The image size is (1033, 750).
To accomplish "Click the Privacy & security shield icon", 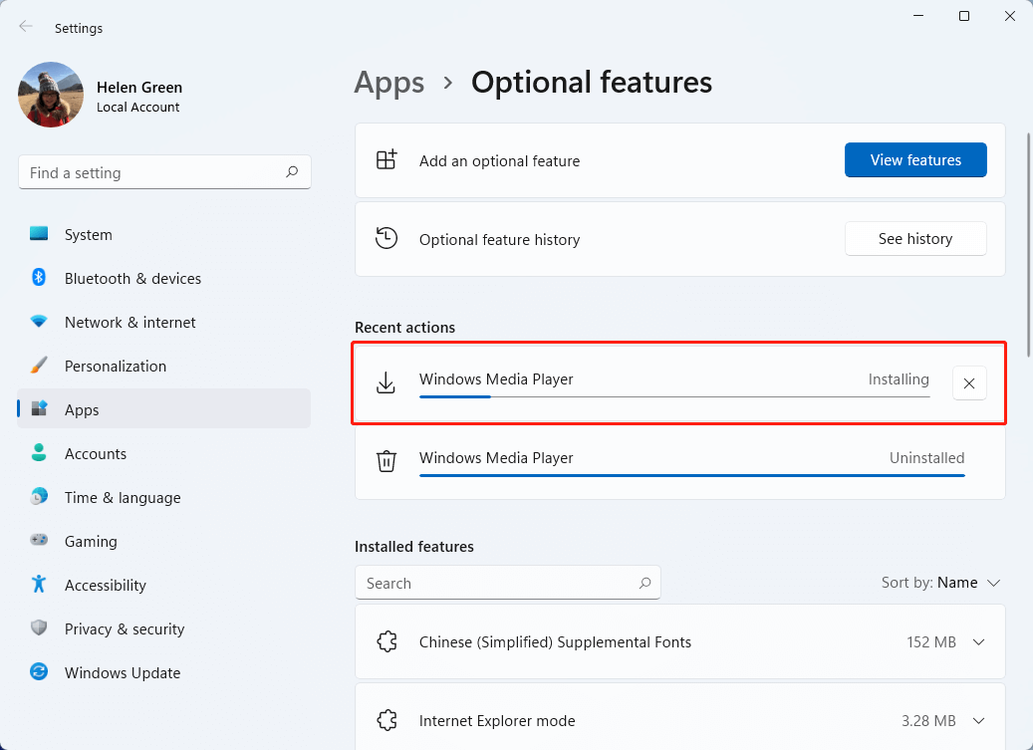I will (x=39, y=627).
